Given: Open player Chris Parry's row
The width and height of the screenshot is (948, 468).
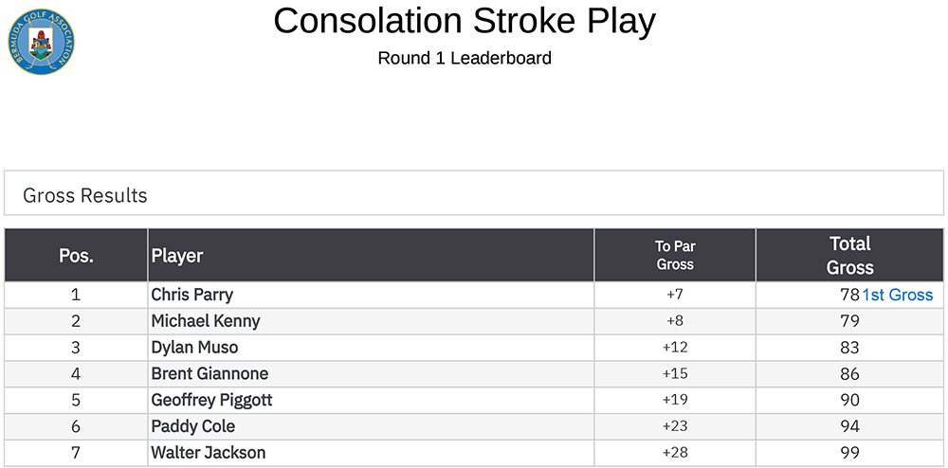Looking at the screenshot, I should click(191, 295).
